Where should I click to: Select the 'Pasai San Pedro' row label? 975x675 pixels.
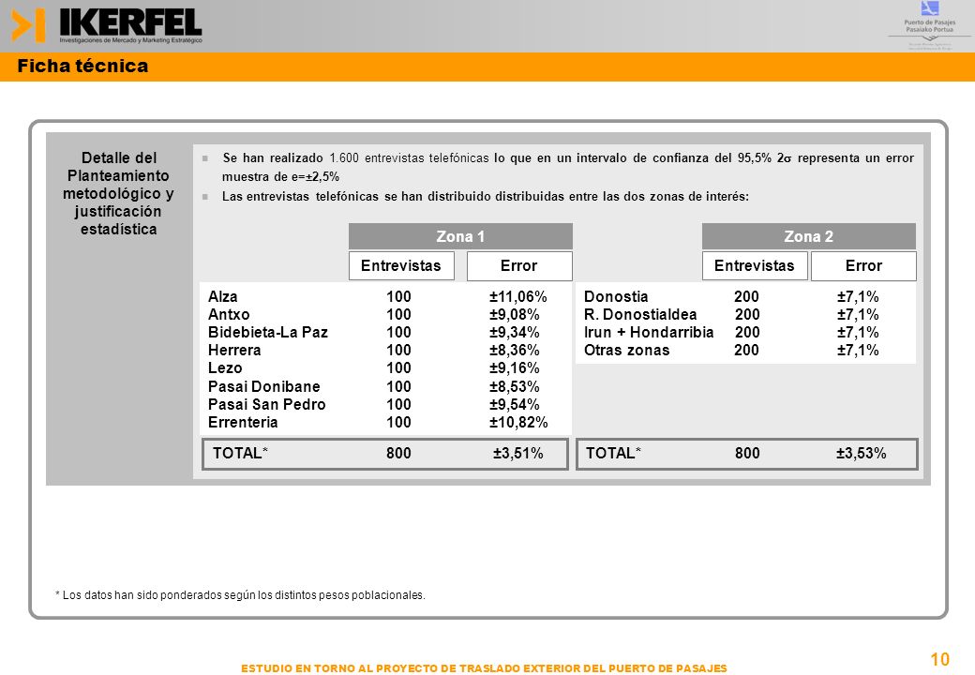[267, 405]
